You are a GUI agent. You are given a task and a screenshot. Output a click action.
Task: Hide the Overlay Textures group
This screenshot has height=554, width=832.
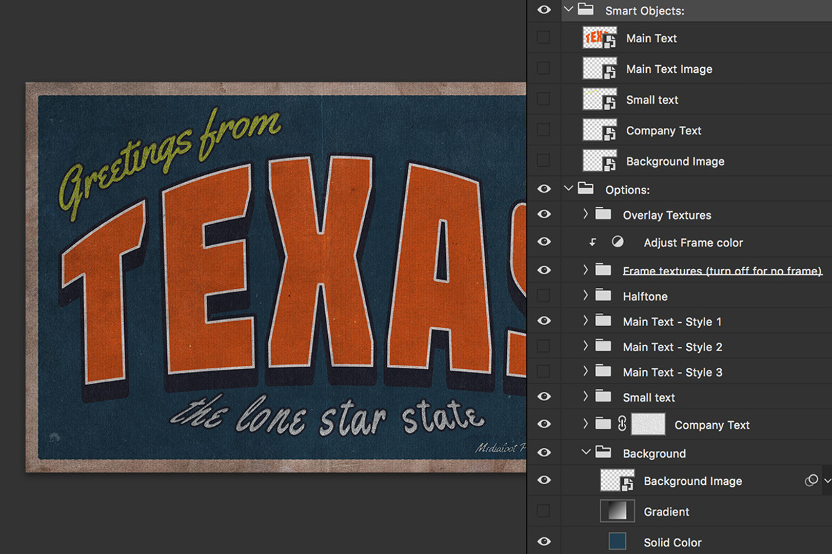544,215
